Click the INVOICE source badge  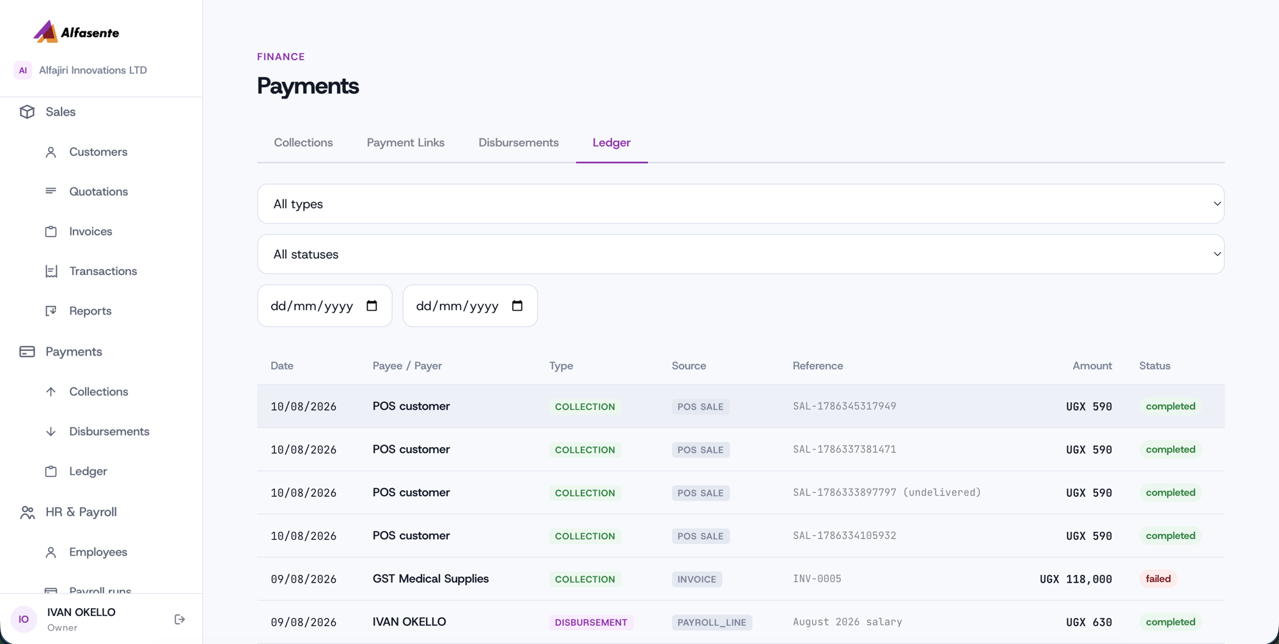697,579
